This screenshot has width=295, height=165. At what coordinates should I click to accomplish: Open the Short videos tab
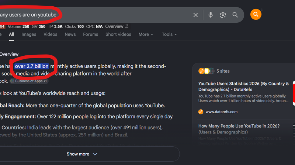coord(118,34)
